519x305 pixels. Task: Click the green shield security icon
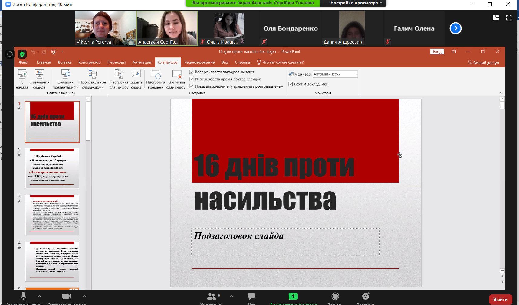click(x=22, y=54)
